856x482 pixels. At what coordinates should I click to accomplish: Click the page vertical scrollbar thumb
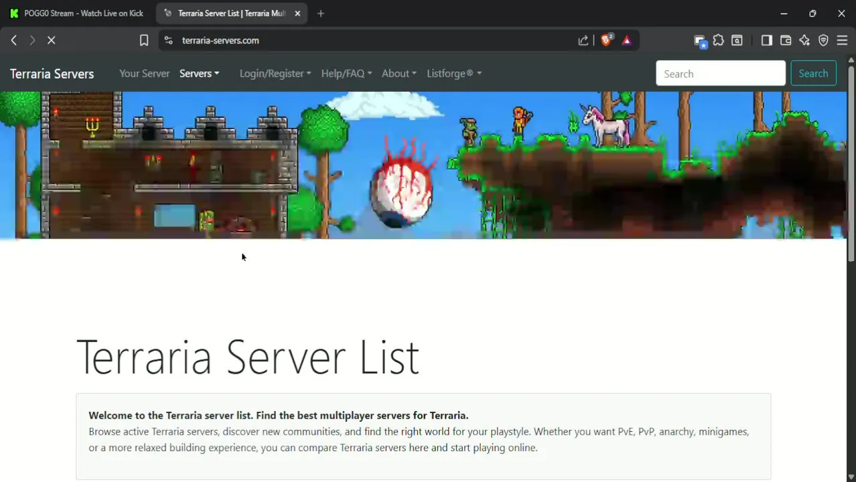pyautogui.click(x=851, y=164)
